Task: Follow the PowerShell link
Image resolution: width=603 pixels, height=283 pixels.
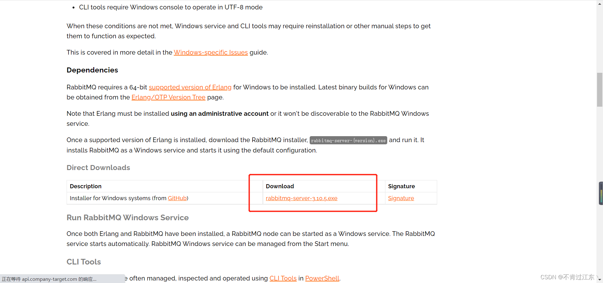Action: [322, 278]
